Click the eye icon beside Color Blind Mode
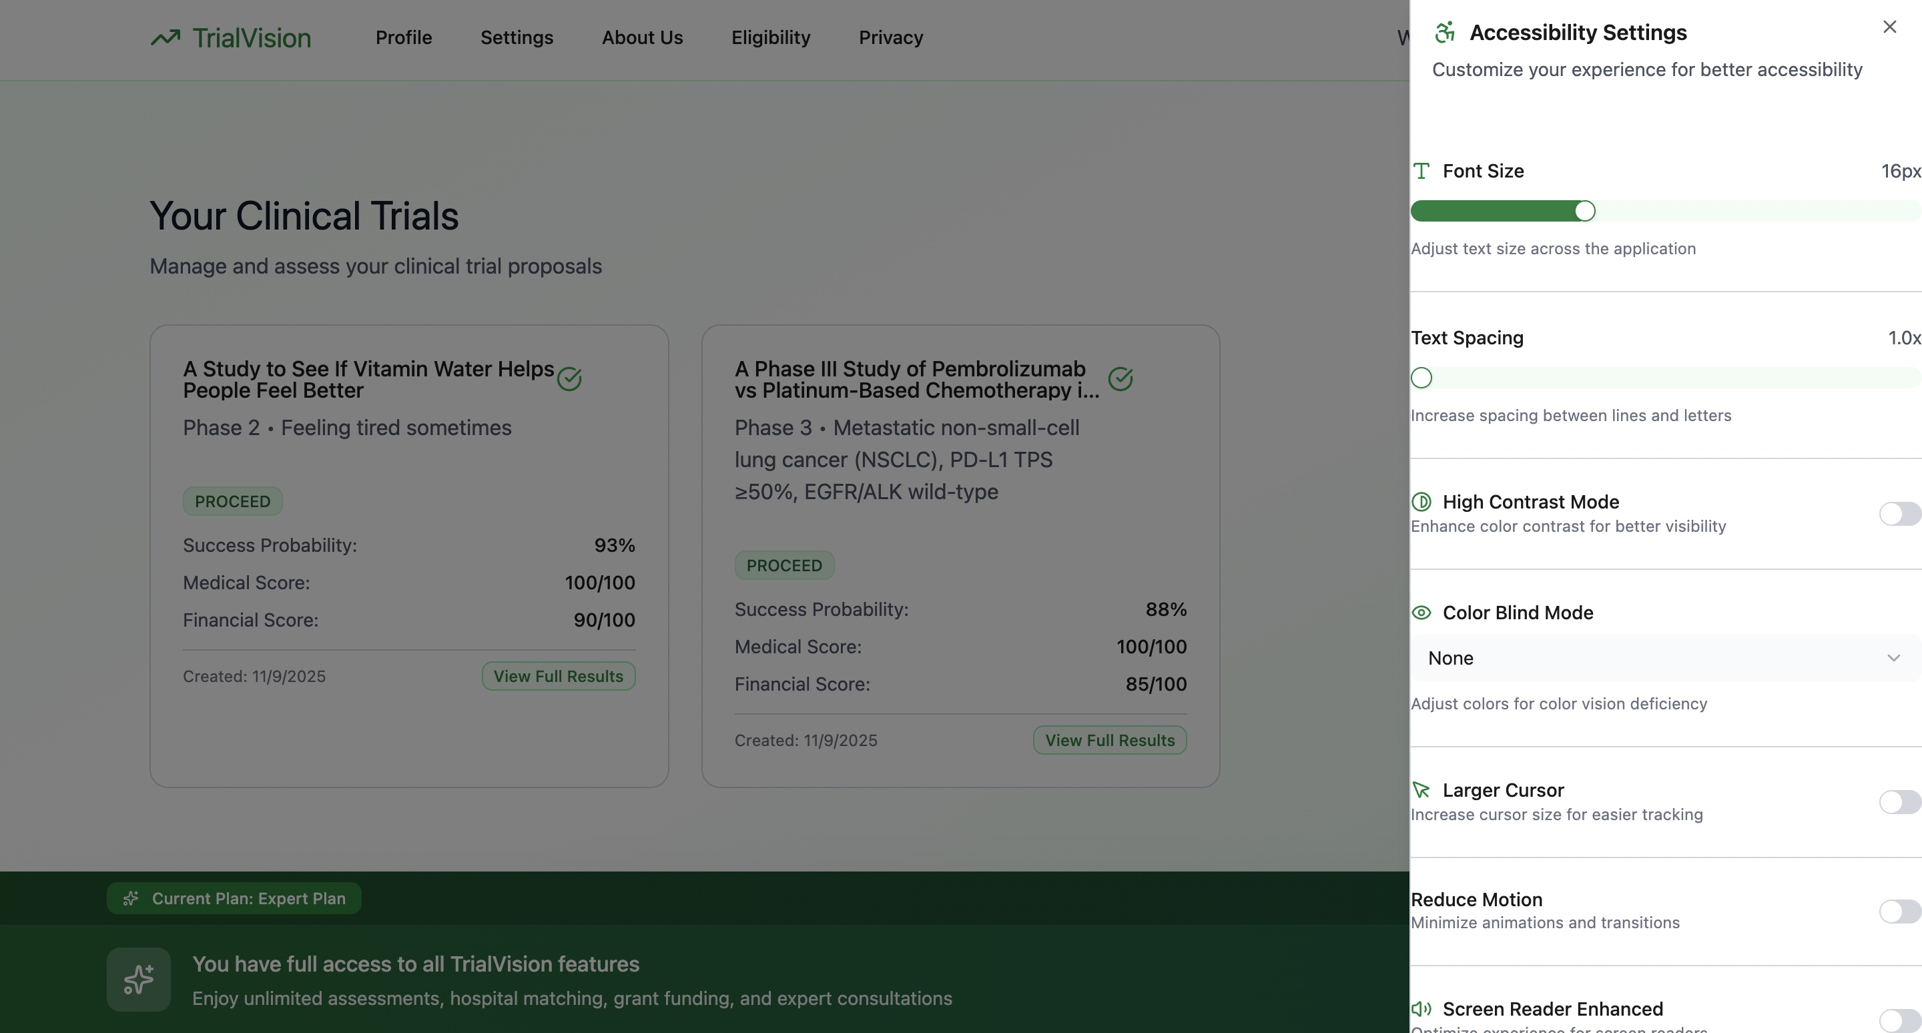 (1421, 613)
